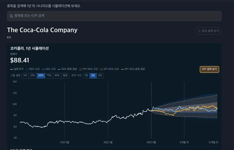Click the 6개월 뒤 axis label
Image resolution: width=234 pixels, height=150 pixels.
point(184,142)
